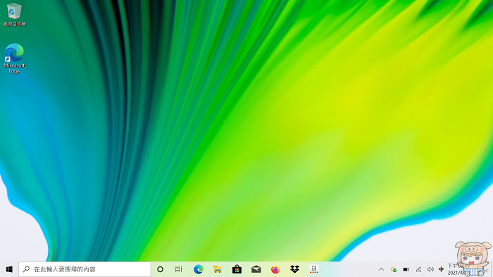Toggle the 中 input method indicator
The height and width of the screenshot is (277, 493).
(441, 269)
